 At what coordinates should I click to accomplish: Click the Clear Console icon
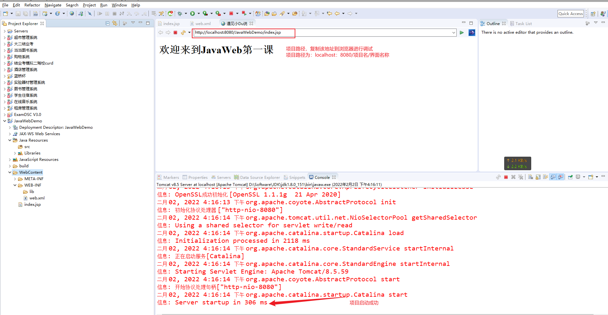click(x=531, y=177)
